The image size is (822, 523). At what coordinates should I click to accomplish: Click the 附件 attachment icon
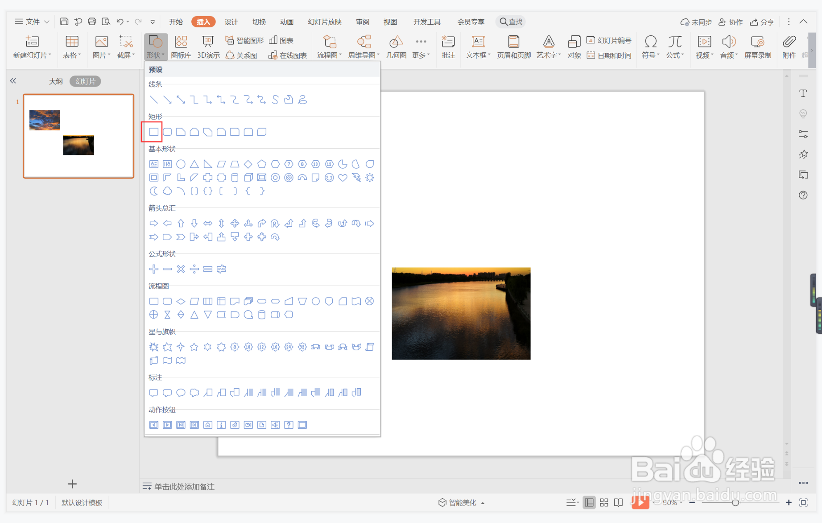789,47
